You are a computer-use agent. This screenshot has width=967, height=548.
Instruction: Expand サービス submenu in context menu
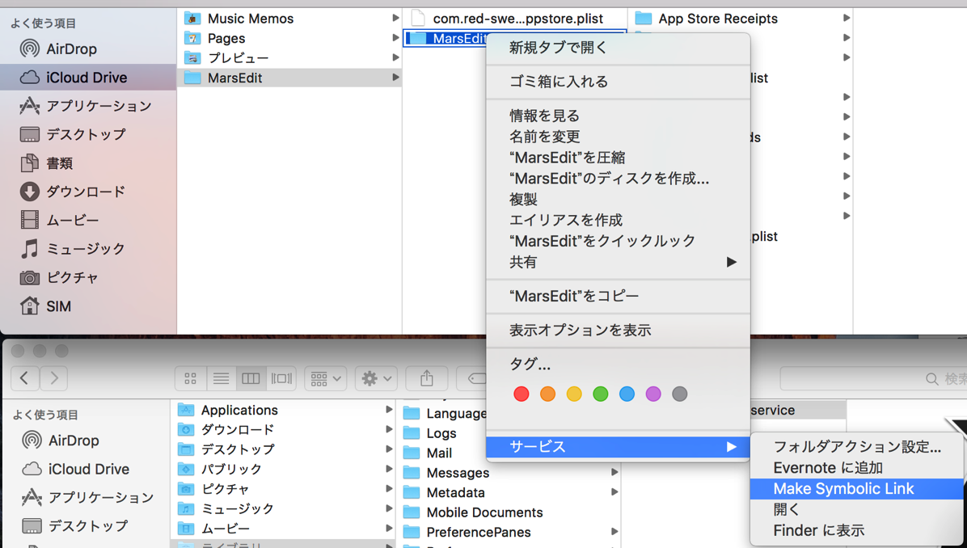618,447
